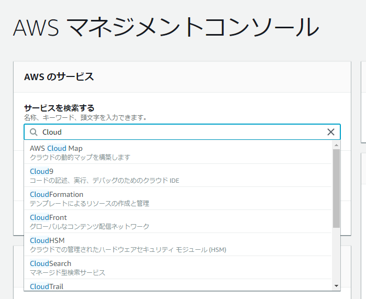Click the scrollbar down arrow in results
Screen dimensions: 366x299
tap(336, 286)
